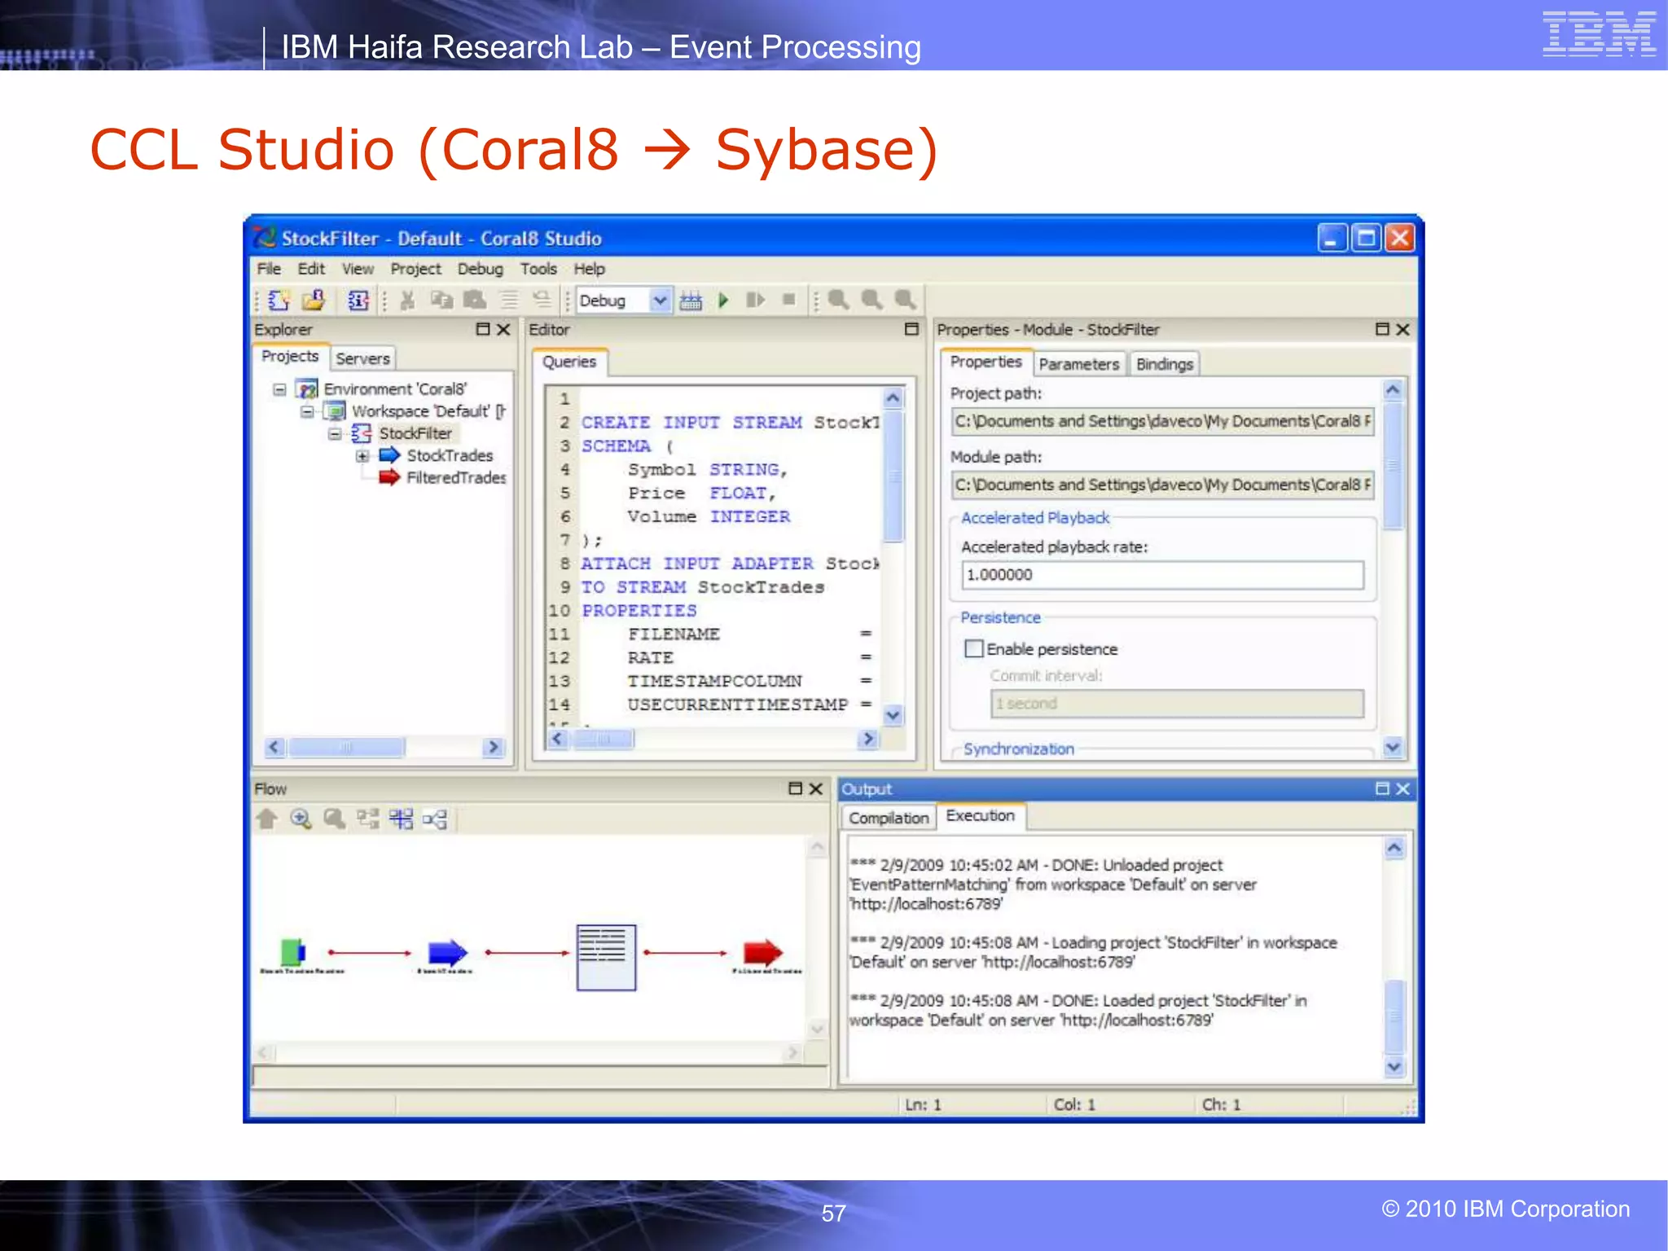Screen dimensions: 1668x1251
Task: Open the Project menu
Action: pyautogui.click(x=415, y=269)
